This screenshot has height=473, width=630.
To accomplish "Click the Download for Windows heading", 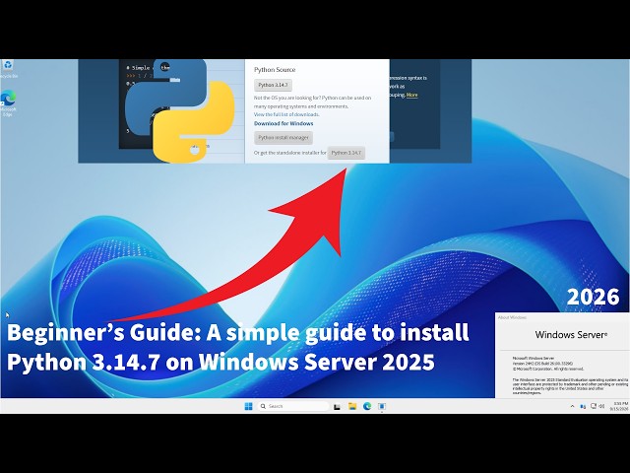I will [283, 123].
